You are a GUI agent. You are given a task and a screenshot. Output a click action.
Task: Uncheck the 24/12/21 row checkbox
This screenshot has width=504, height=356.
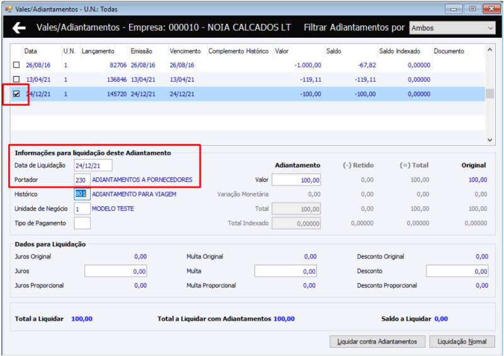click(x=16, y=94)
